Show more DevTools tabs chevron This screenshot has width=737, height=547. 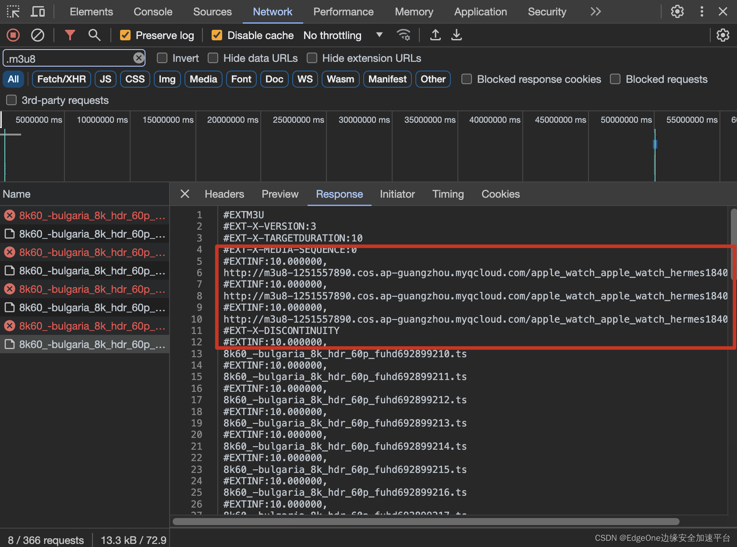point(595,11)
